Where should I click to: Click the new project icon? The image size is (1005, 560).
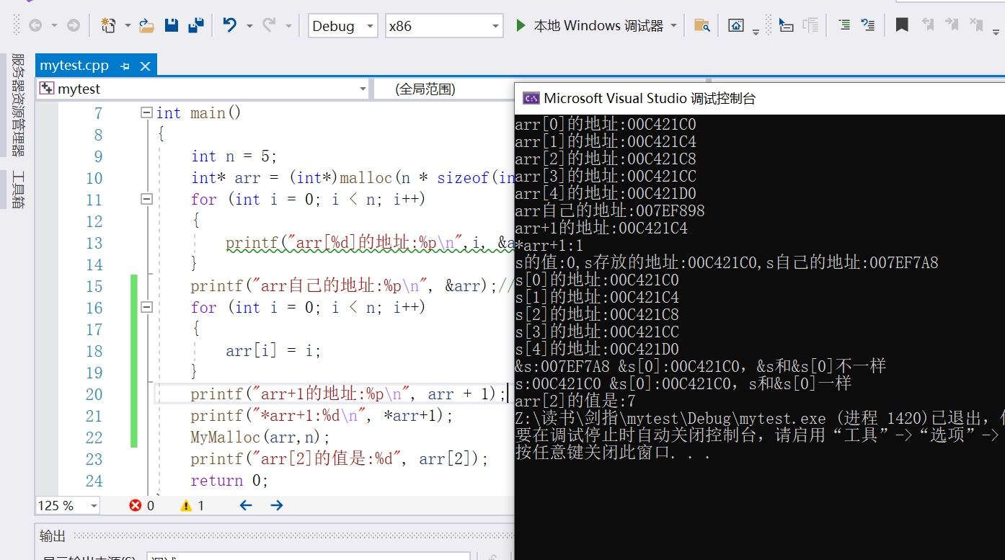point(108,26)
